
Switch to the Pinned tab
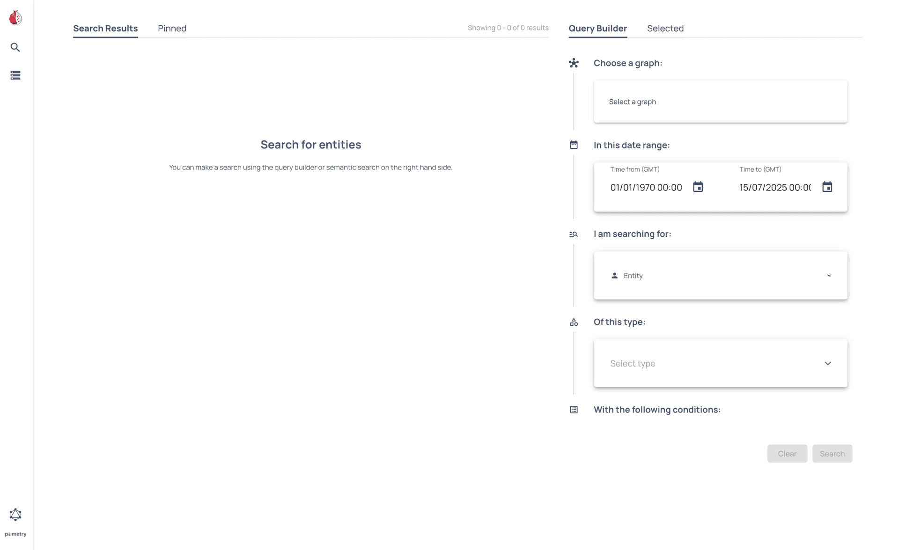pyautogui.click(x=172, y=28)
